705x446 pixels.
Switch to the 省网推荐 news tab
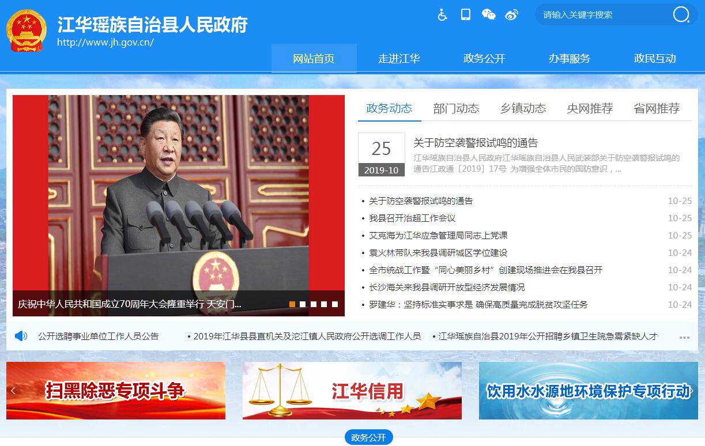(657, 108)
